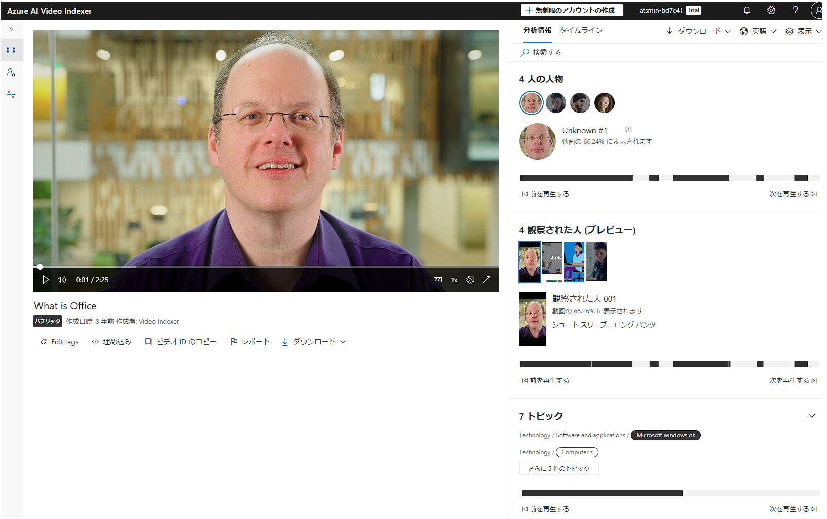Select second person face thumbnail
The height and width of the screenshot is (519, 827).
pos(556,103)
